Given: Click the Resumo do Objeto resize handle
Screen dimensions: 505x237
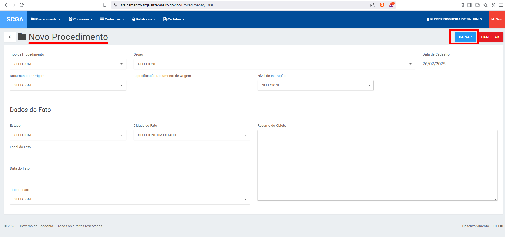Looking at the screenshot, I should tap(496, 199).
